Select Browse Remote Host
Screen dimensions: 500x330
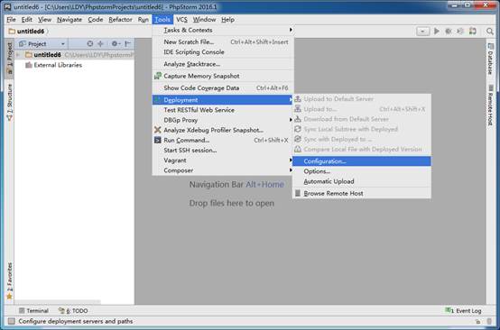[x=362, y=193]
